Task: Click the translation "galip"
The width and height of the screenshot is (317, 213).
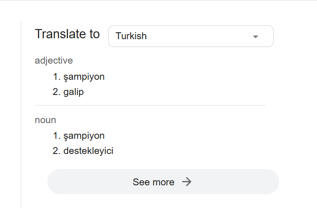Action: pyautogui.click(x=74, y=92)
